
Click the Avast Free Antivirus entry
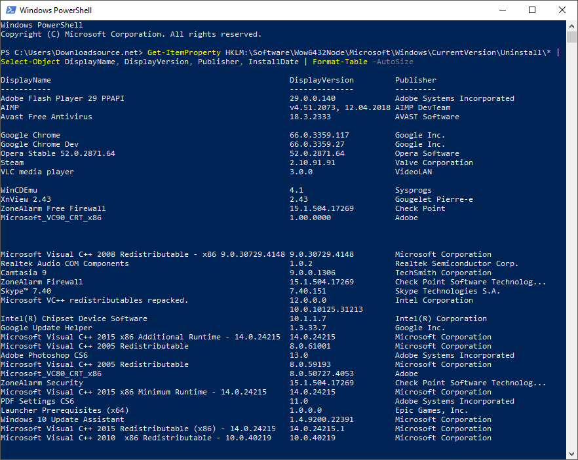47,117
